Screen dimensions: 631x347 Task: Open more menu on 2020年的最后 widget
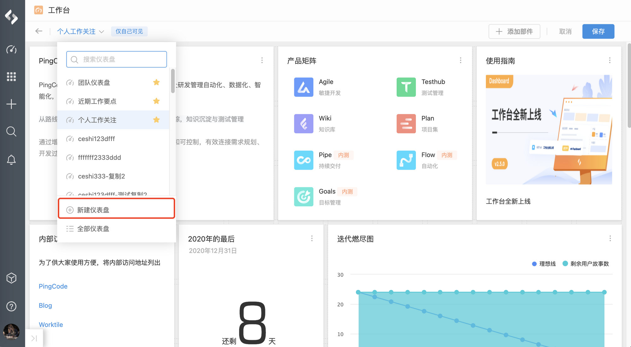click(x=312, y=238)
